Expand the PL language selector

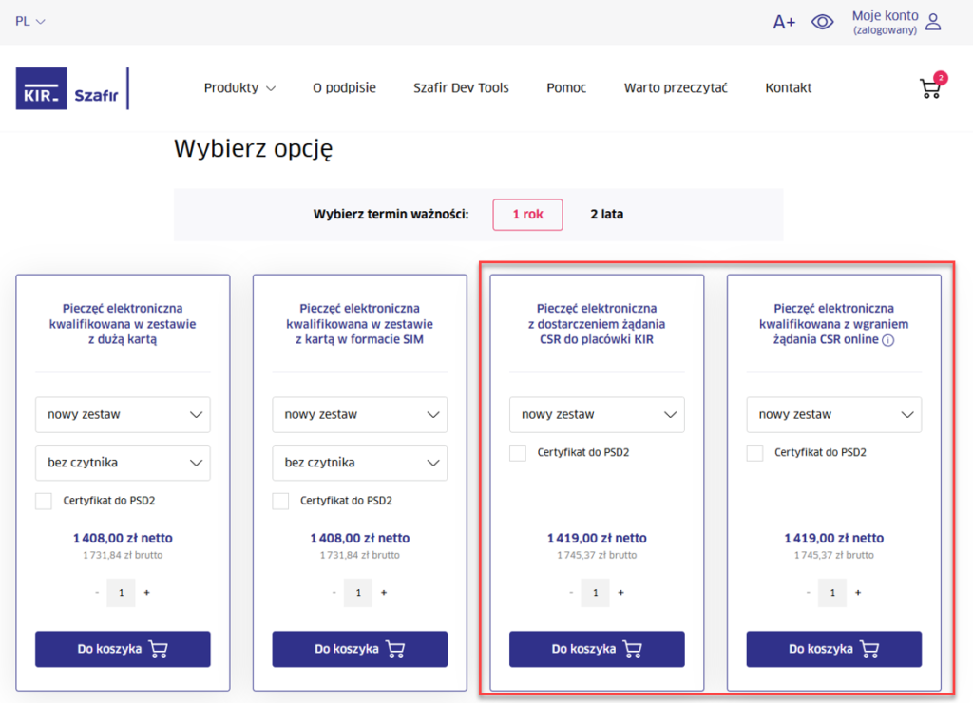pos(30,21)
